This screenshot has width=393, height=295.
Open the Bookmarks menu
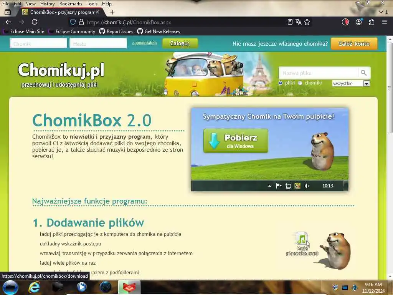(x=71, y=4)
